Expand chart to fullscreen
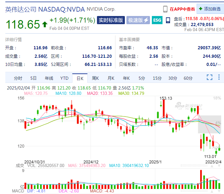Viewport: 224px width, 194px height. click(209, 77)
